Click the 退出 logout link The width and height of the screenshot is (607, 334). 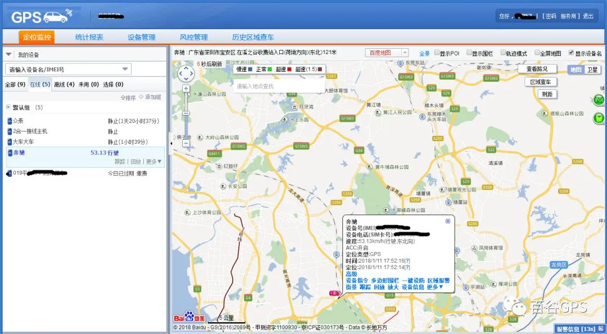pyautogui.click(x=588, y=16)
